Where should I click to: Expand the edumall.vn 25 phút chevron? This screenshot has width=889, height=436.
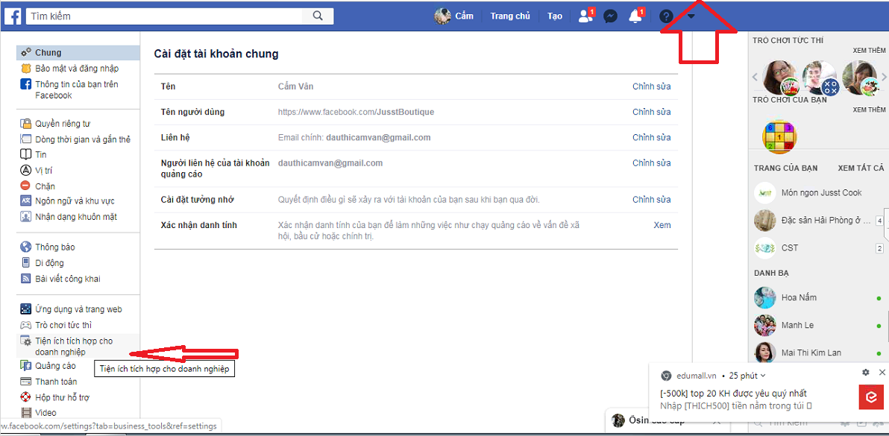point(762,376)
